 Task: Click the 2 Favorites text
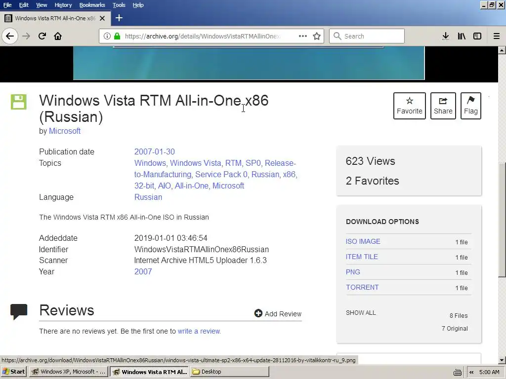tap(373, 181)
